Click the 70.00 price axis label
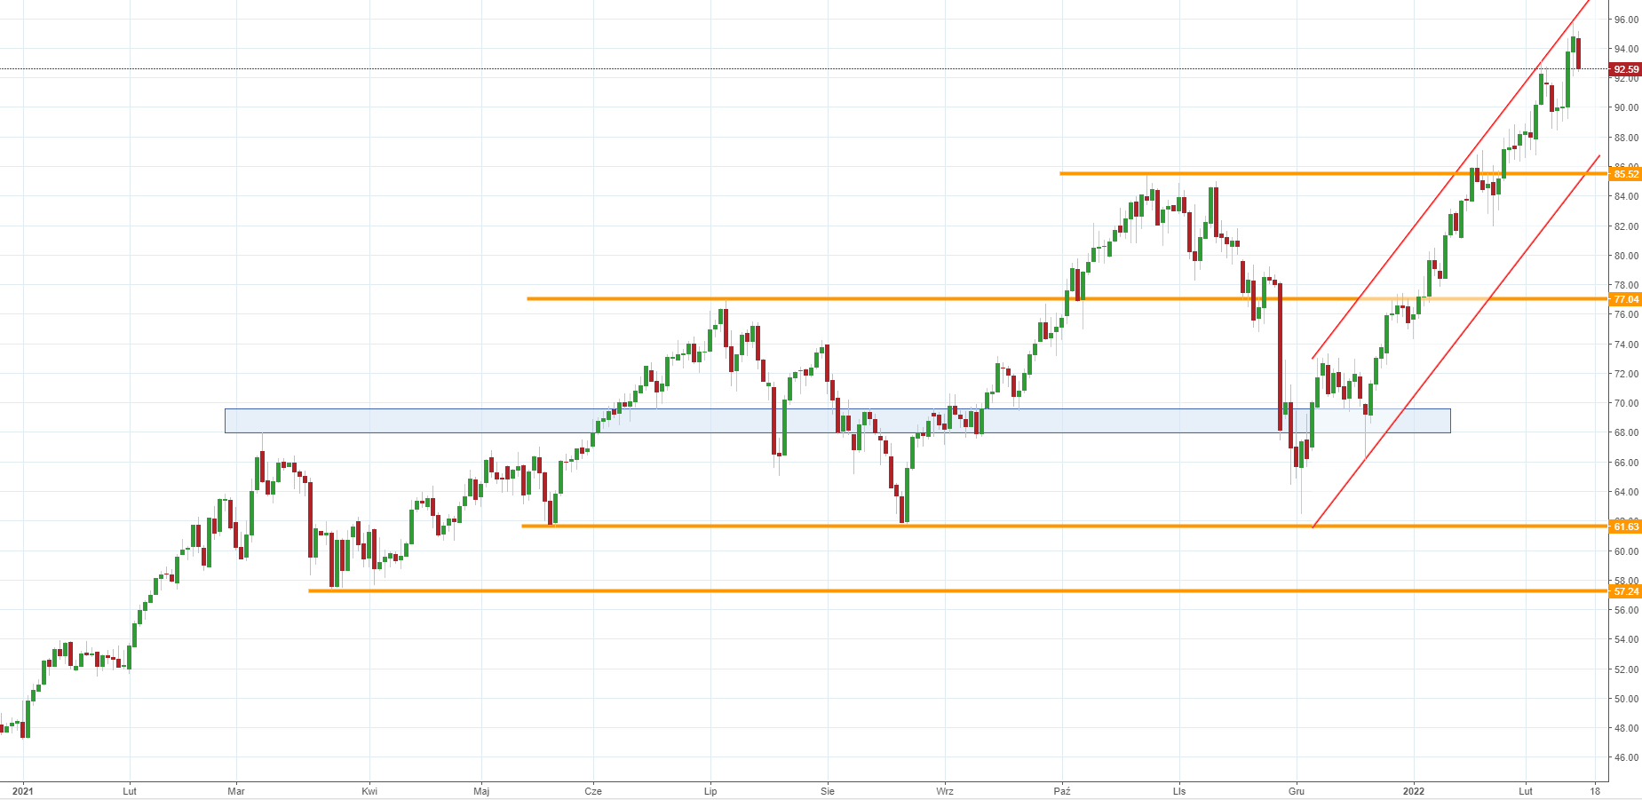Image resolution: width=1642 pixels, height=800 pixels. [x=1626, y=403]
